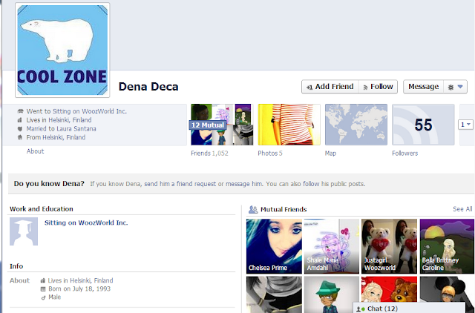Open the Chat (12) bar
The height and width of the screenshot is (313, 475).
coord(409,308)
